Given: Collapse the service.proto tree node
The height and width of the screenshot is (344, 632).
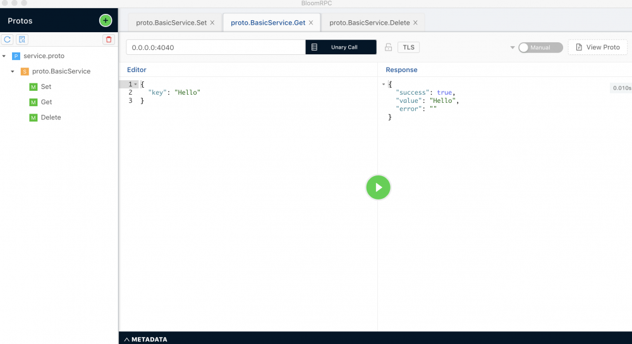Looking at the screenshot, I should point(4,56).
